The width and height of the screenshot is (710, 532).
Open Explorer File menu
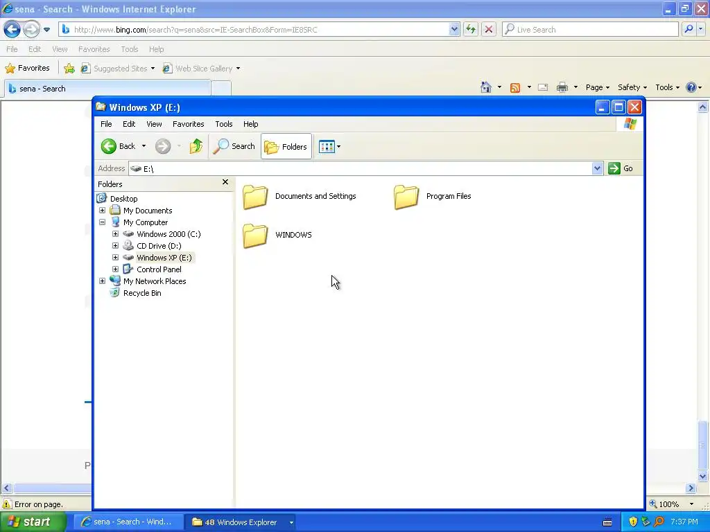(106, 124)
